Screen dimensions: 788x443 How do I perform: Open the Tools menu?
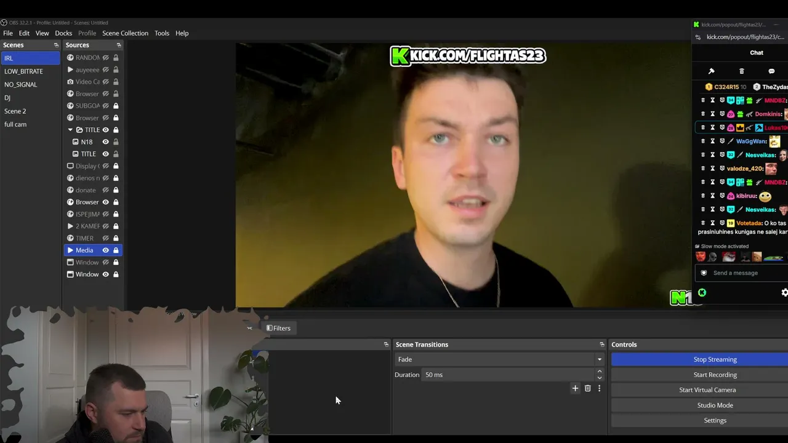[x=162, y=33]
